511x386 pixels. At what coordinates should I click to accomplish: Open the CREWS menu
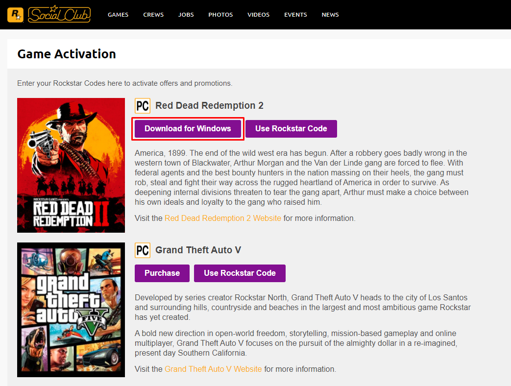tap(153, 15)
